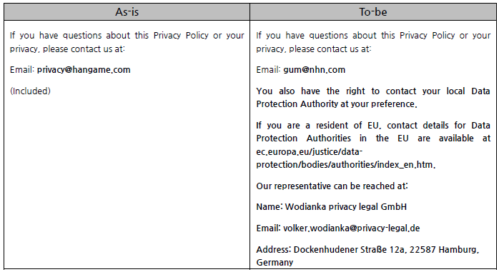This screenshot has height=272, width=499.
Task: Click the To-be column header
Action: (x=373, y=12)
